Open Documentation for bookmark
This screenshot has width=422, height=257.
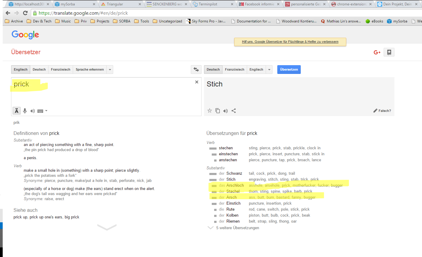pos(251,21)
